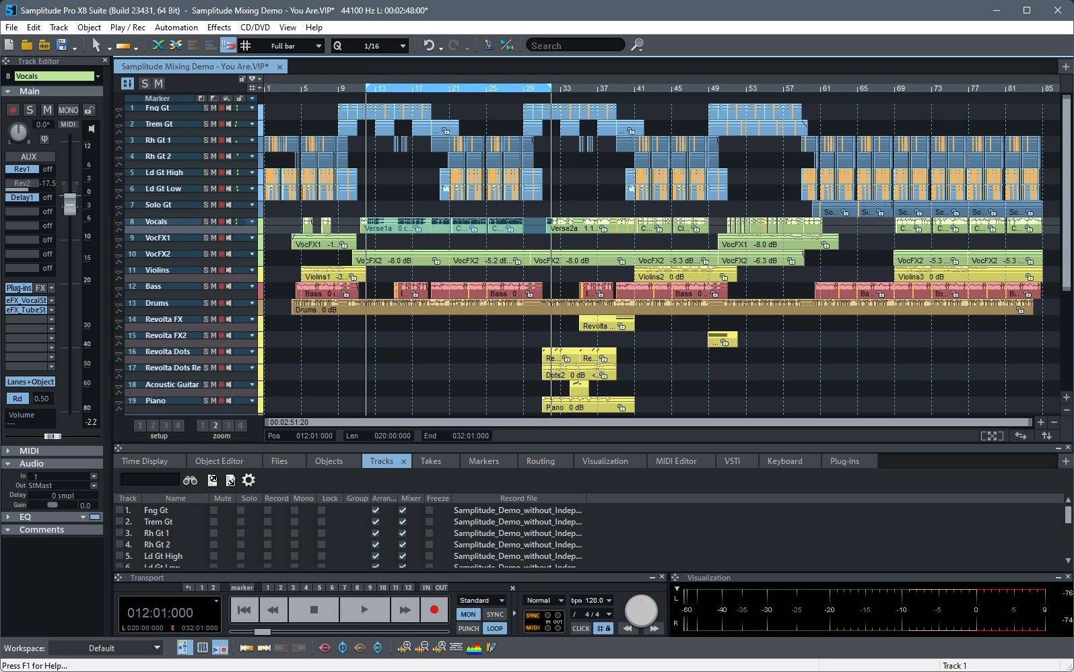Click the phase invert (φ) button in the Track Editor
Image resolution: width=1074 pixels, height=672 pixels.
pos(44,139)
